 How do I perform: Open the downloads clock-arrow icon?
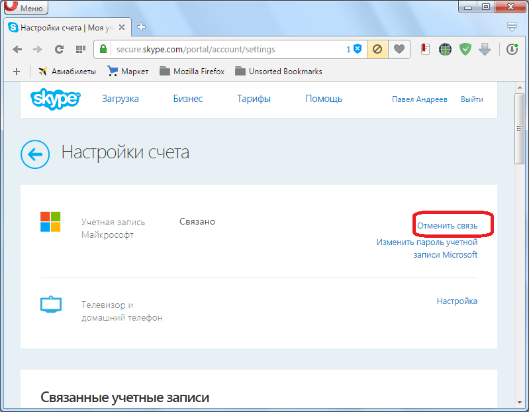pos(512,49)
